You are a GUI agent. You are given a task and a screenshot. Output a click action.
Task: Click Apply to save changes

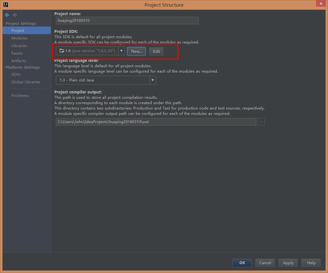(x=288, y=263)
